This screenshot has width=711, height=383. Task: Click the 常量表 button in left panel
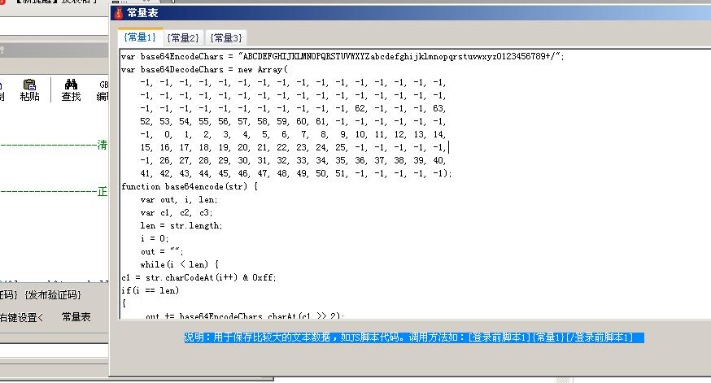click(76, 317)
